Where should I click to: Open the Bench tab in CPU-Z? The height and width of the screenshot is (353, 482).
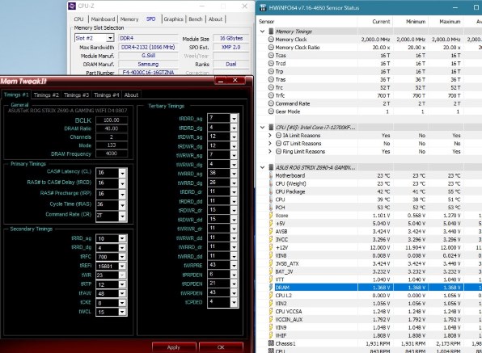point(196,19)
